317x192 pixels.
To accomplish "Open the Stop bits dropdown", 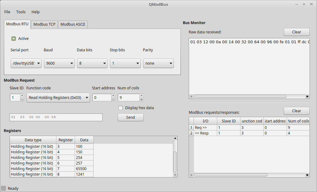I will (125, 63).
